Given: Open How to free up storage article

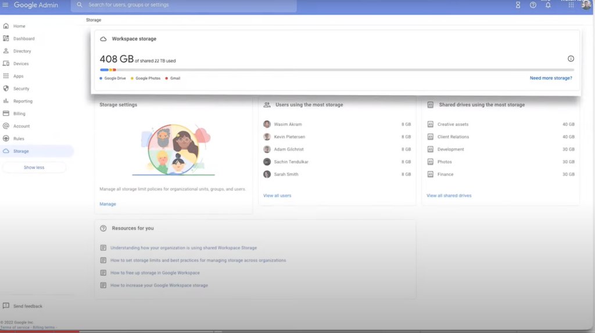Looking at the screenshot, I should coord(155,273).
